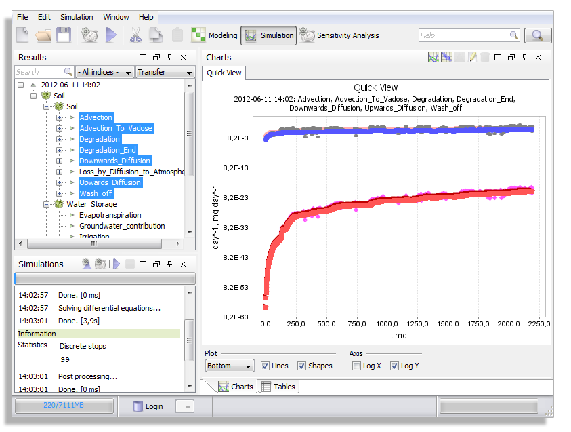Image resolution: width=571 pixels, height=432 pixels.
Task: Open the Window menu
Action: [x=116, y=17]
